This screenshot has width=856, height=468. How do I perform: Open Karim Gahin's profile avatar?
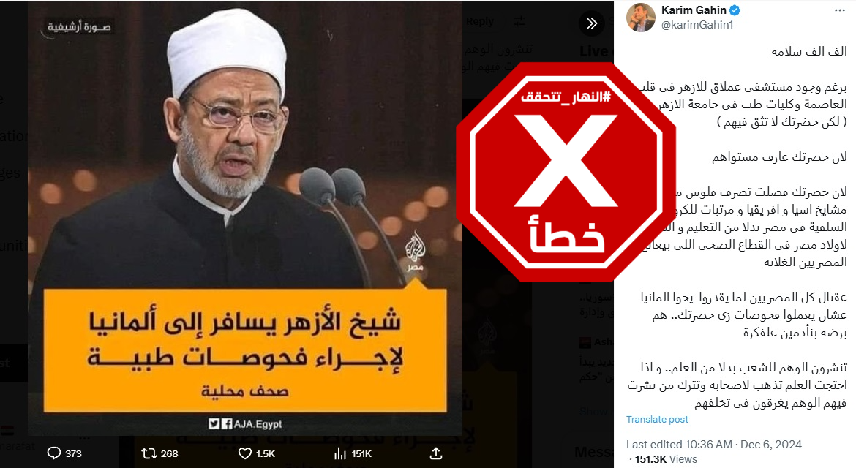click(640, 18)
